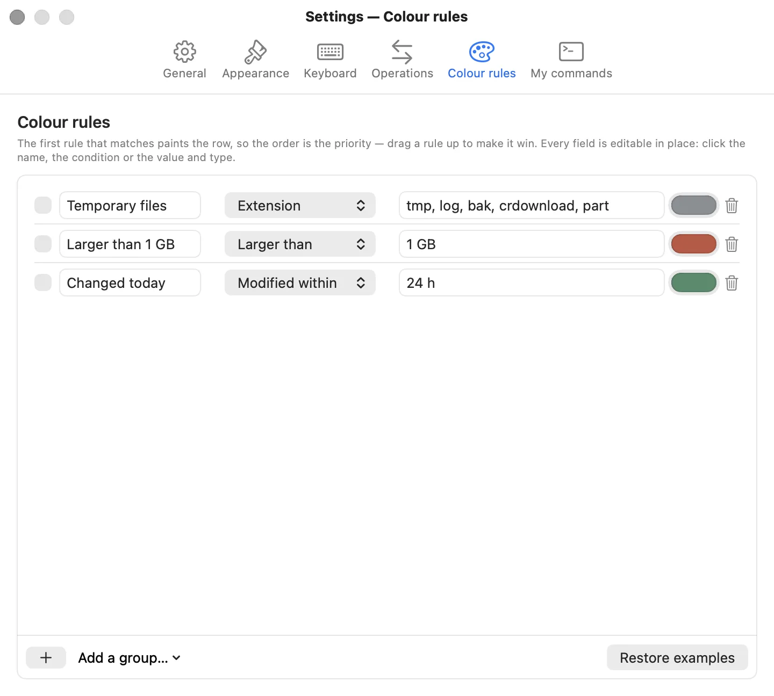Viewport: 774px width, 696px height.
Task: Enable the Larger than 1 GB checkbox
Action: point(43,244)
